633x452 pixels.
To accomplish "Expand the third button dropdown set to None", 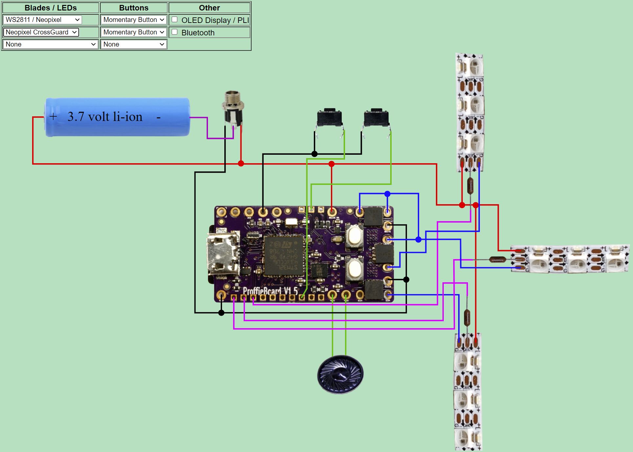I will [133, 44].
